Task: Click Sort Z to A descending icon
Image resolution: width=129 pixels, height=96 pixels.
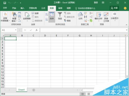Action: (x=47, y=19)
